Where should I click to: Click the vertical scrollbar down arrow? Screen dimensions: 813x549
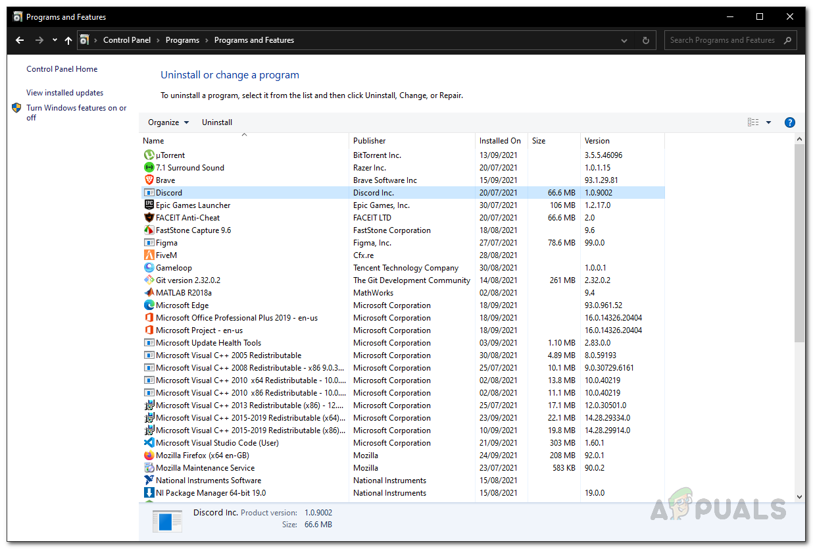(800, 497)
